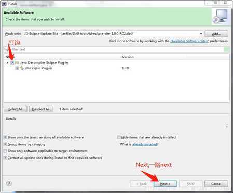Toggle Show only the latest versions checkbox
233x193 pixels.
click(5, 137)
